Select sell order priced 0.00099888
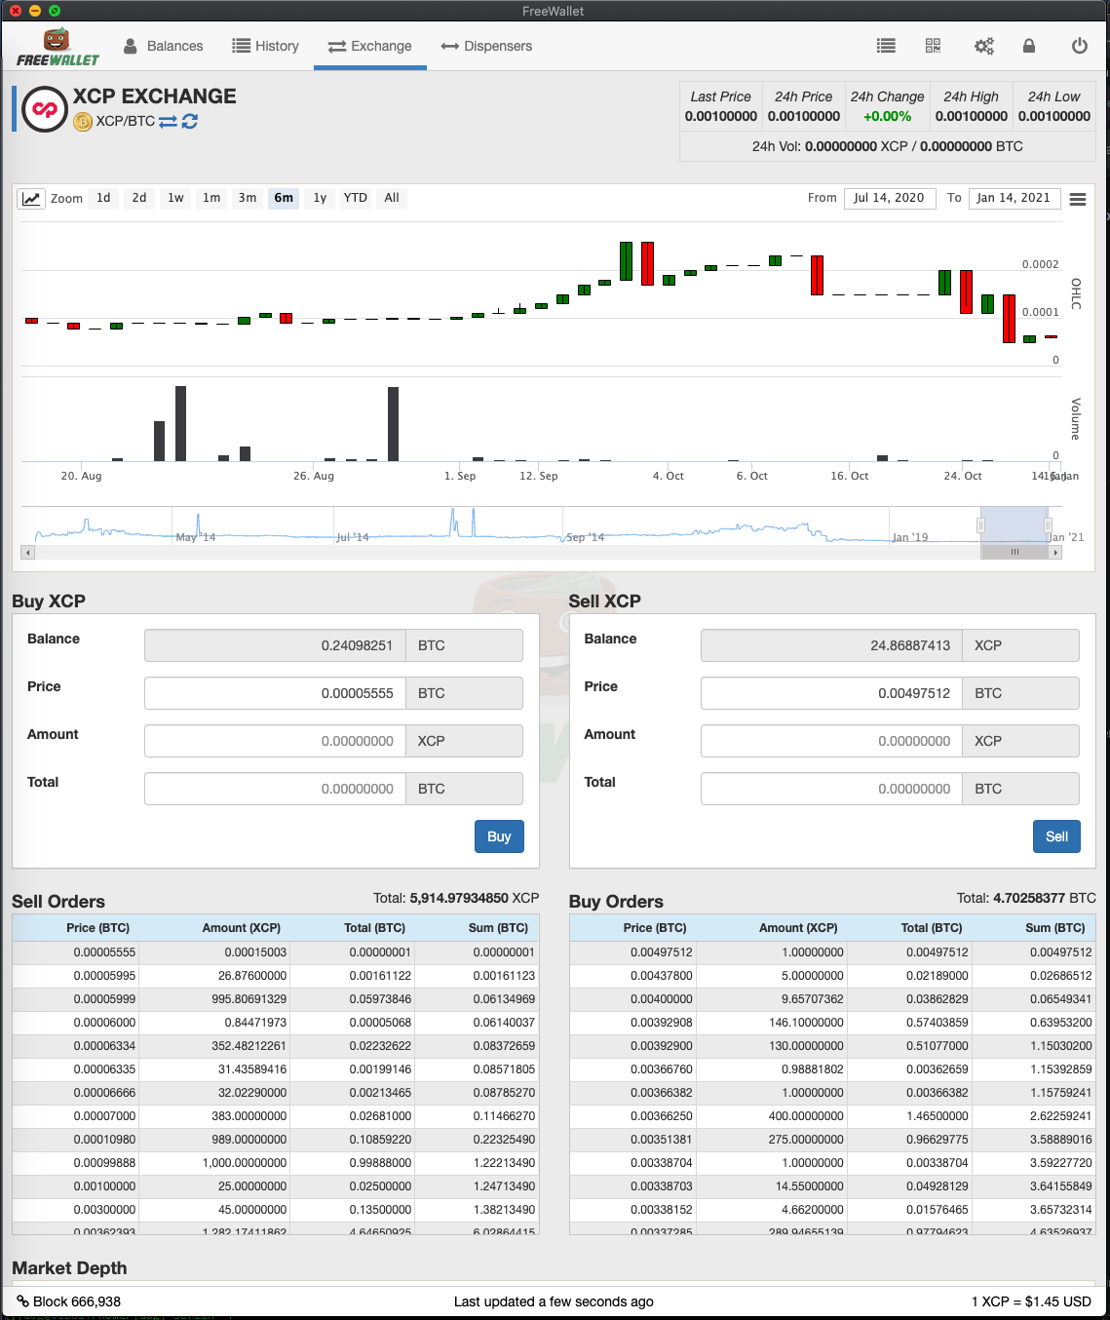This screenshot has height=1320, width=1110. click(276, 1163)
